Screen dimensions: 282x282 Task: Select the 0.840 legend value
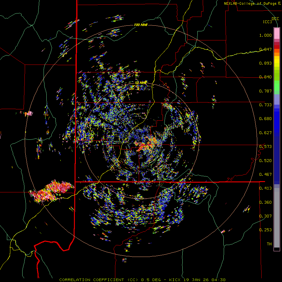(265, 77)
